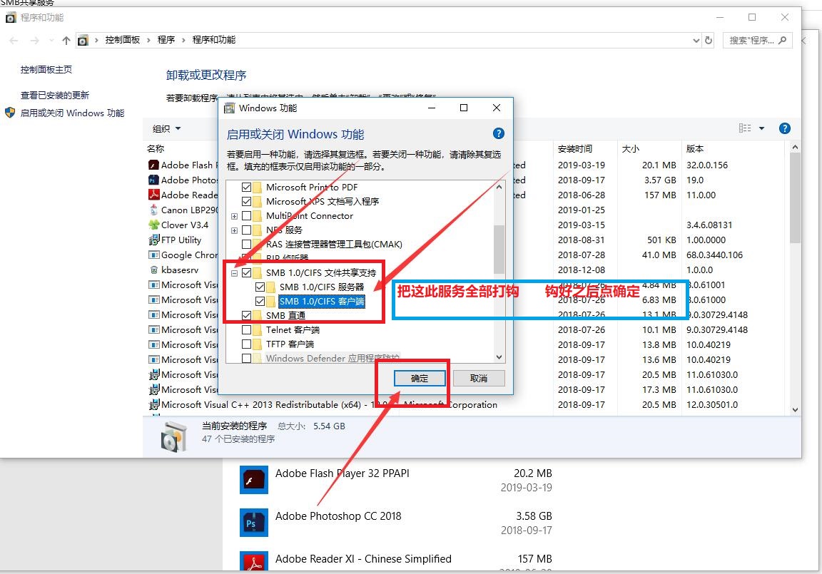The height and width of the screenshot is (574, 822).
Task: Toggle SMB 1.0/CIFS 客户端 checkbox
Action: coord(260,301)
